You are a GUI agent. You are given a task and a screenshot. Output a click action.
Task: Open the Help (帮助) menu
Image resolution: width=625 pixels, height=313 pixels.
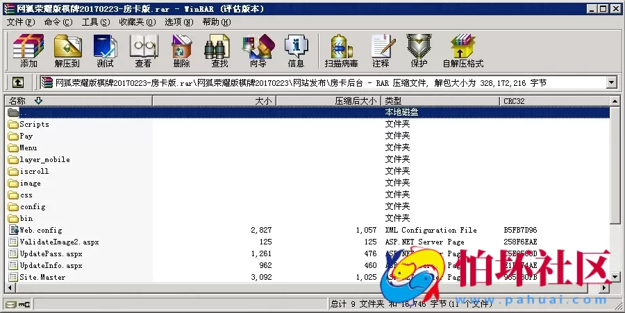pos(217,22)
